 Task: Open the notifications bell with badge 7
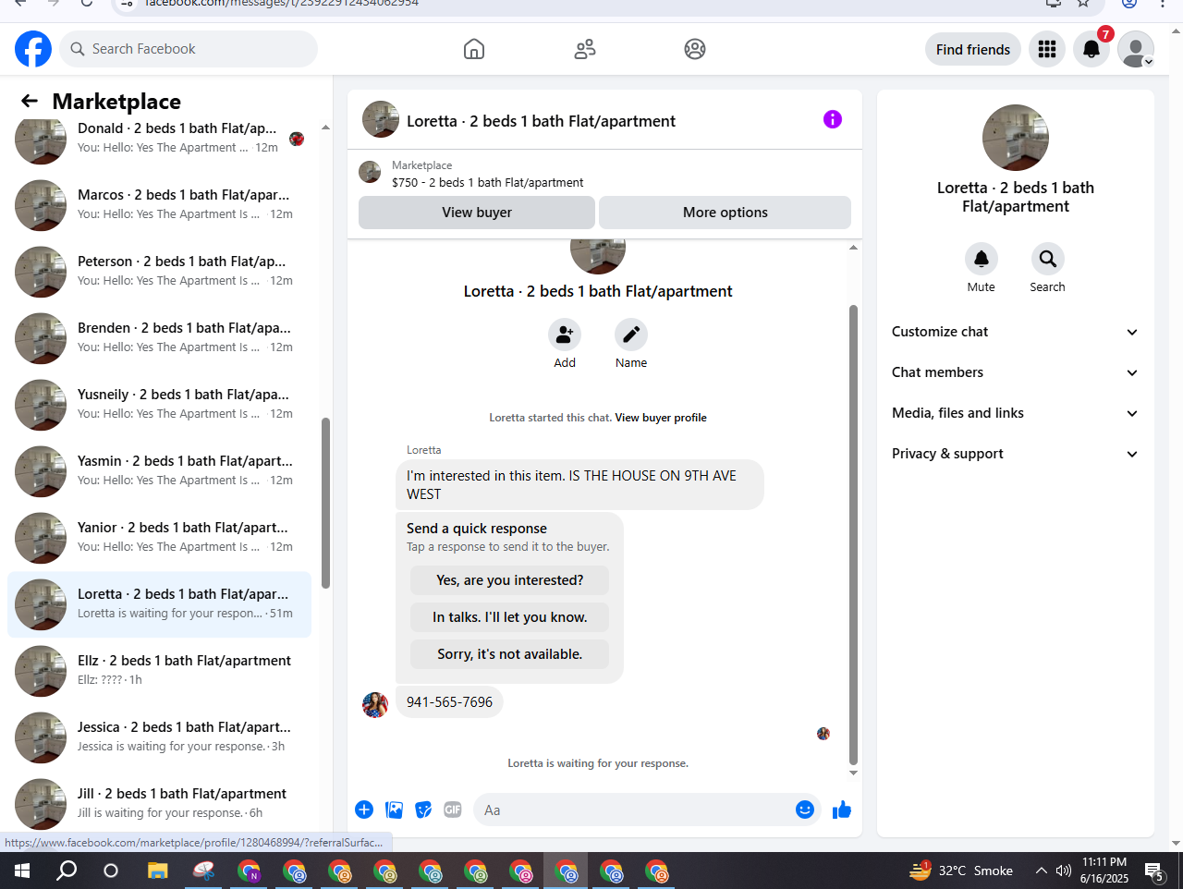click(1092, 49)
